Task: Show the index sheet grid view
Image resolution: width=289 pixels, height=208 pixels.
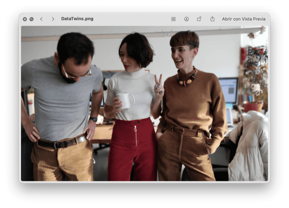Action: click(x=173, y=19)
